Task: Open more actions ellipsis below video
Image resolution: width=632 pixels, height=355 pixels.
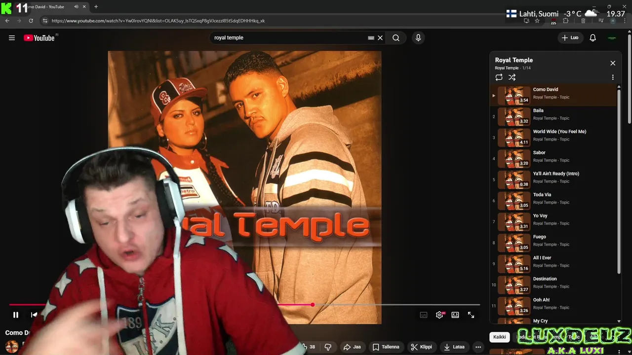Action: (478, 347)
